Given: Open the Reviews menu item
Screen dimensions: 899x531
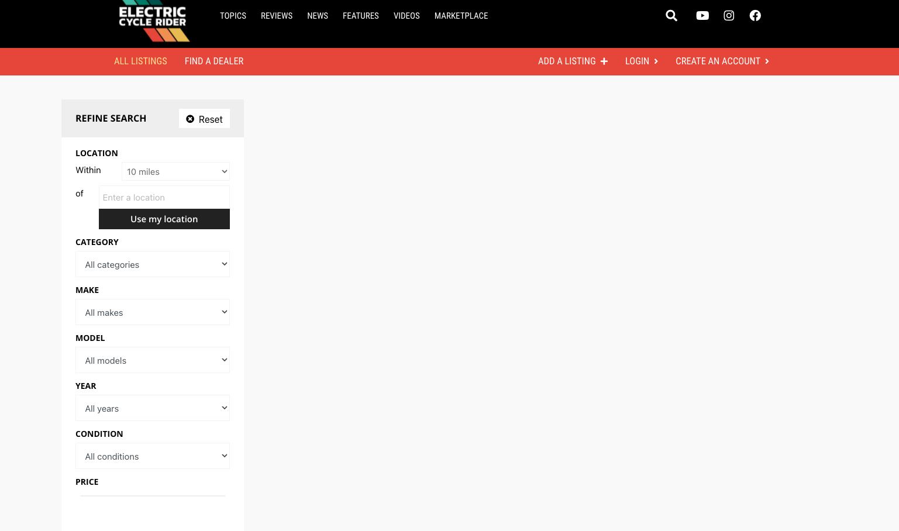Looking at the screenshot, I should click(277, 16).
